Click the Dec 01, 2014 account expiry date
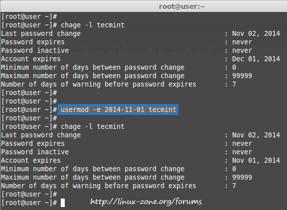Viewport: 287px width, 210px height. (256, 59)
